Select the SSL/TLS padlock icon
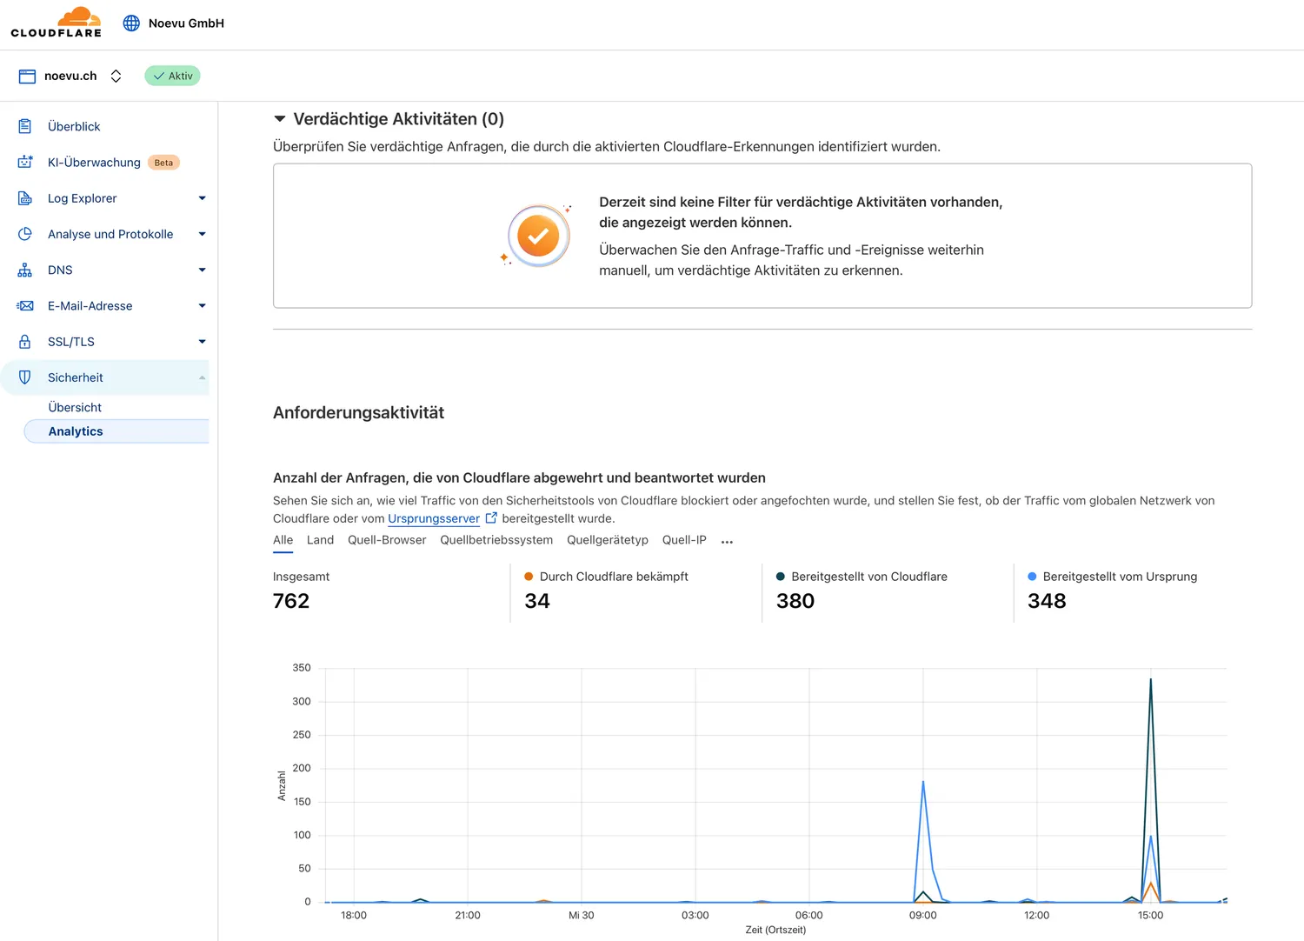 (x=24, y=341)
